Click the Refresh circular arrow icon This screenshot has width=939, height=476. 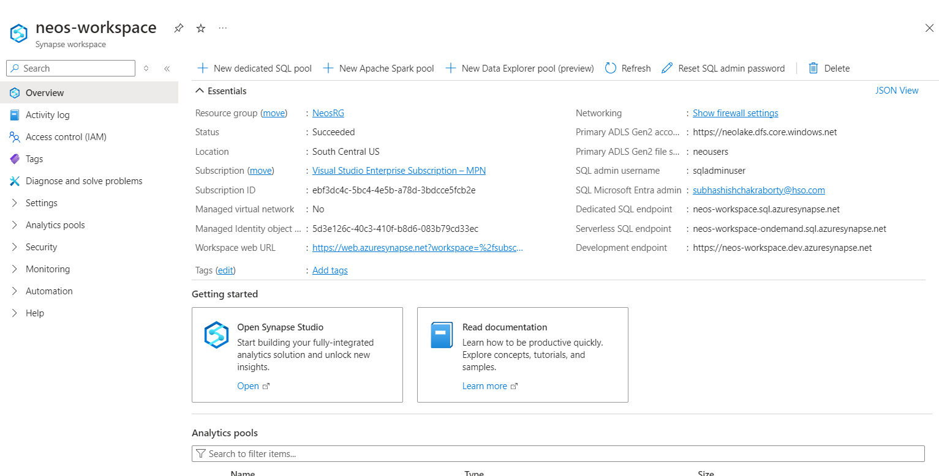(x=611, y=69)
